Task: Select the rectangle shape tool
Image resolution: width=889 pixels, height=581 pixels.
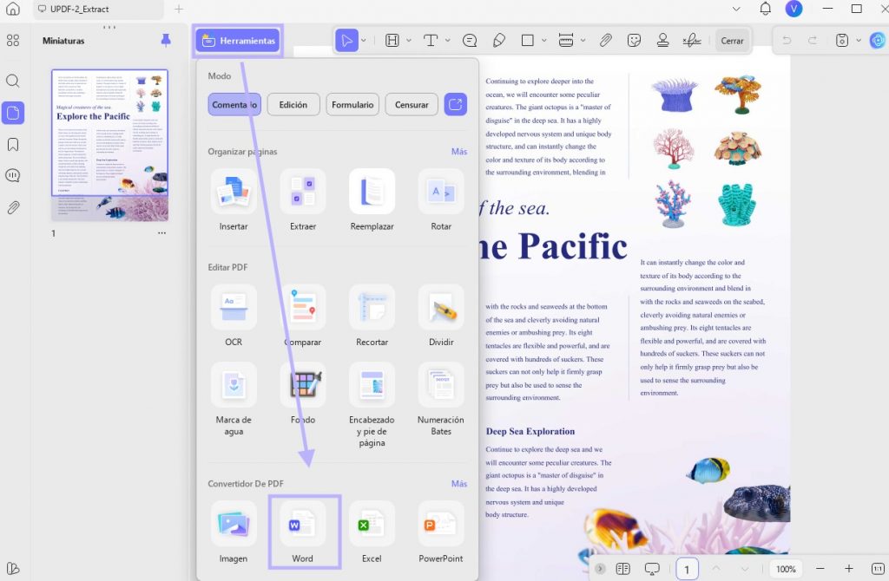Action: pyautogui.click(x=527, y=41)
